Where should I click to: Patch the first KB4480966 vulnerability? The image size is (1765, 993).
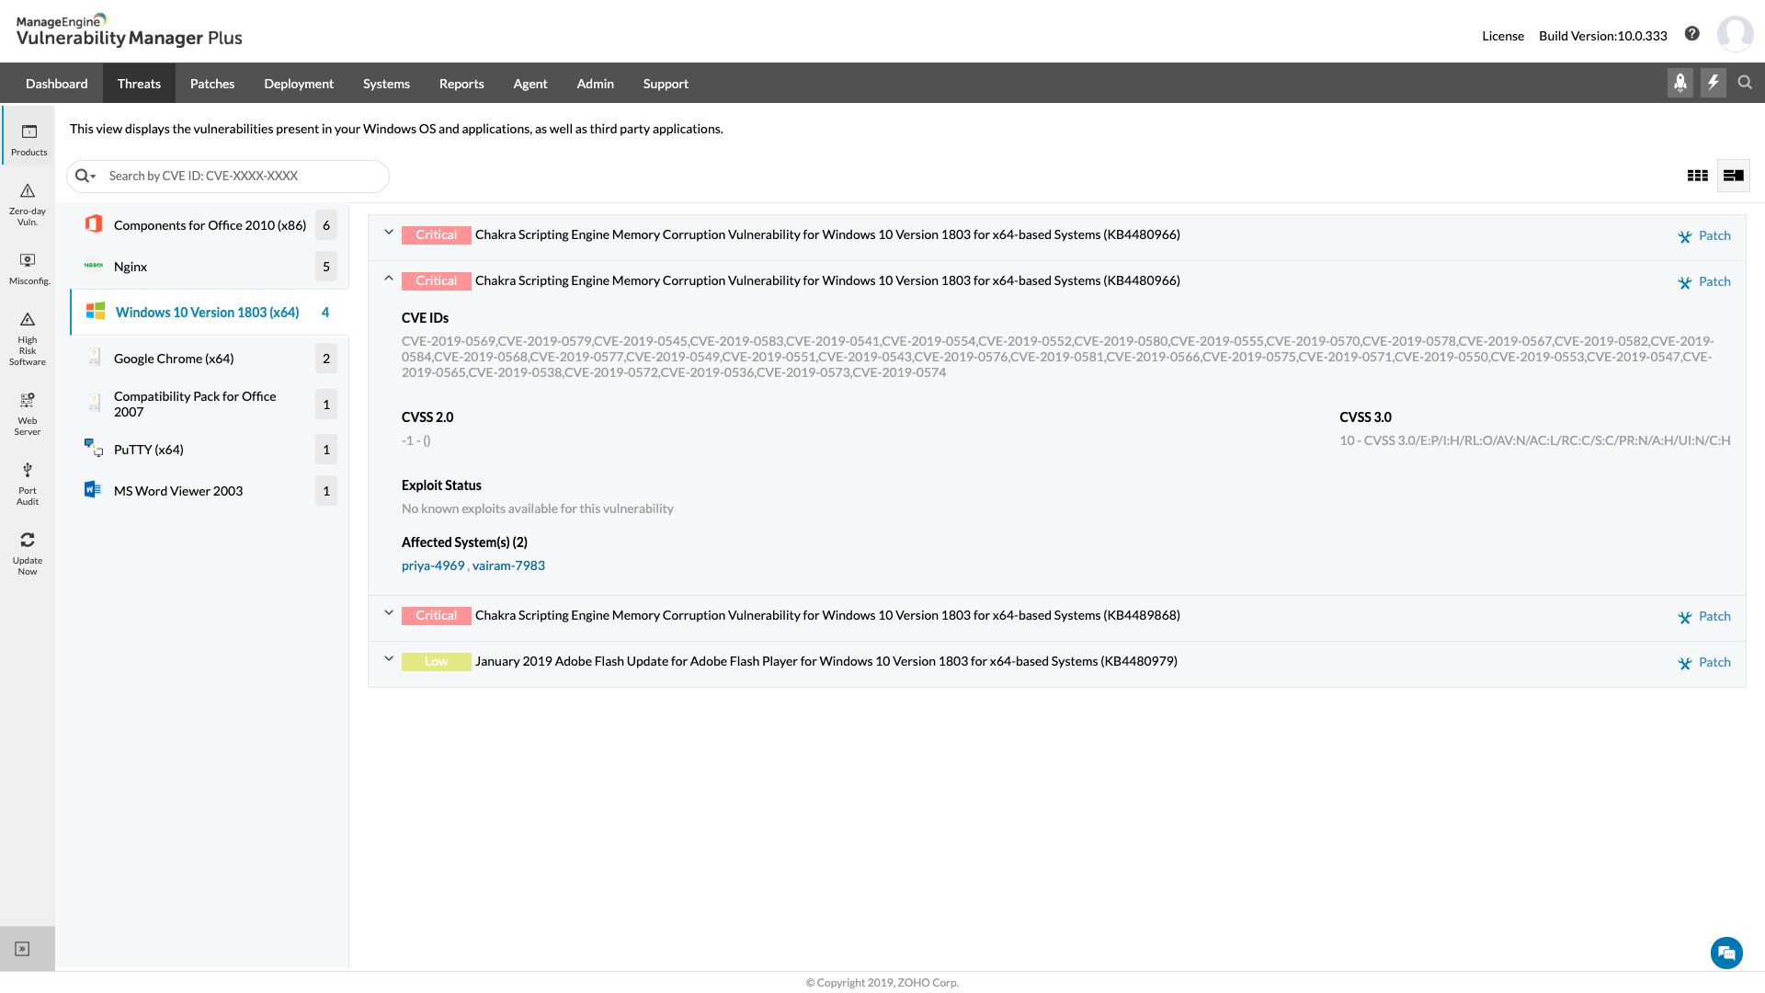[1704, 235]
